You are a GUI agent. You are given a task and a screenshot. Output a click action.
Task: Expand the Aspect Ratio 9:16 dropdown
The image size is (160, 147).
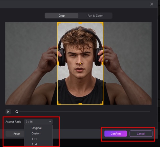pos(38,122)
